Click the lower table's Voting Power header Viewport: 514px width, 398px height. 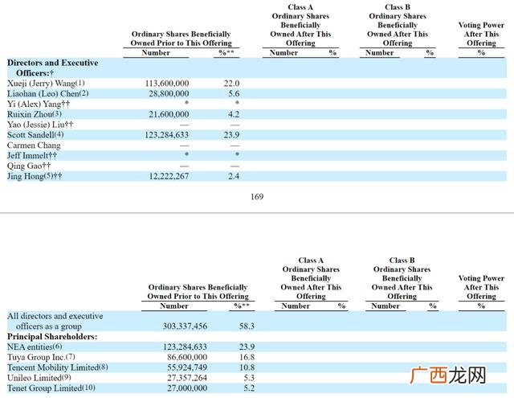tap(481, 287)
